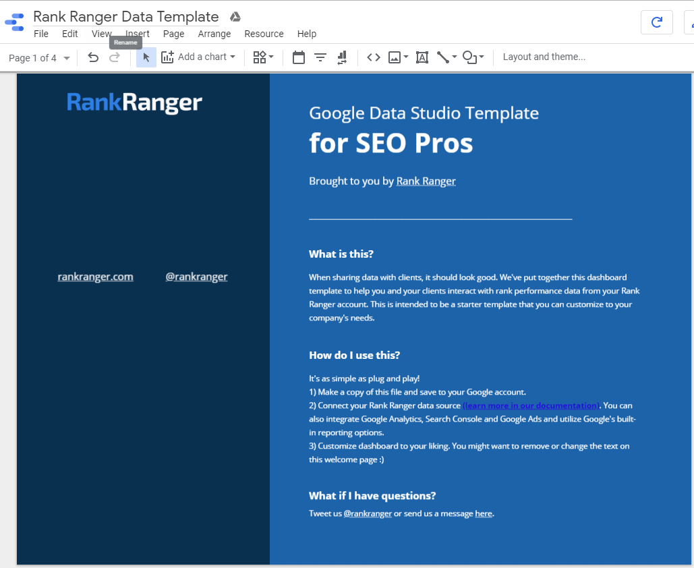Insert a date range control
This screenshot has width=694, height=568.
[x=299, y=57]
